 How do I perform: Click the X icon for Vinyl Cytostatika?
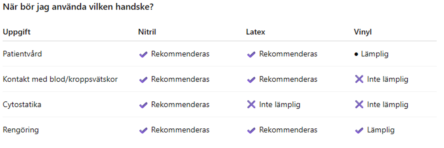[359, 104]
